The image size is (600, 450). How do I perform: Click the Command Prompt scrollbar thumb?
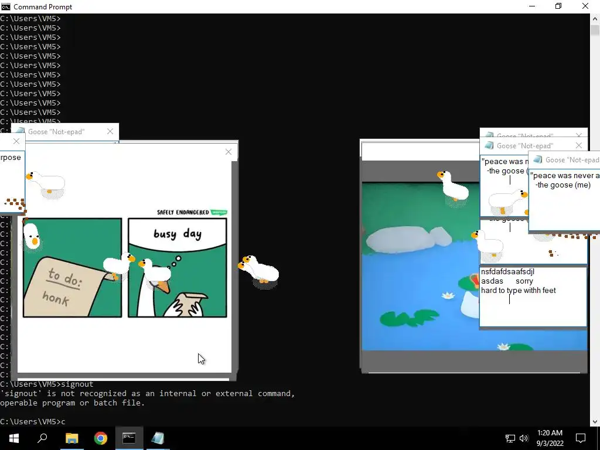pos(595,30)
